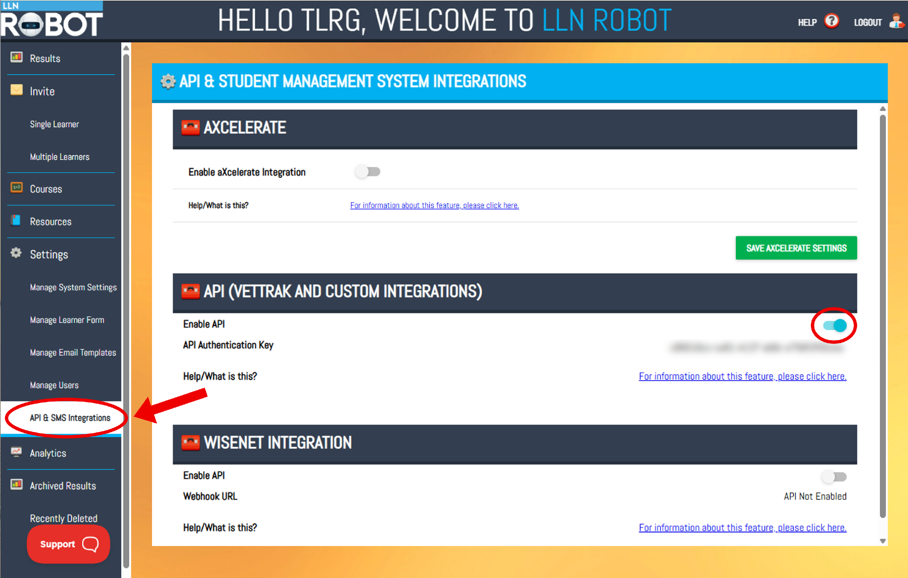The height and width of the screenshot is (578, 908).
Task: Click the Courses chalkboard icon
Action: click(x=16, y=188)
